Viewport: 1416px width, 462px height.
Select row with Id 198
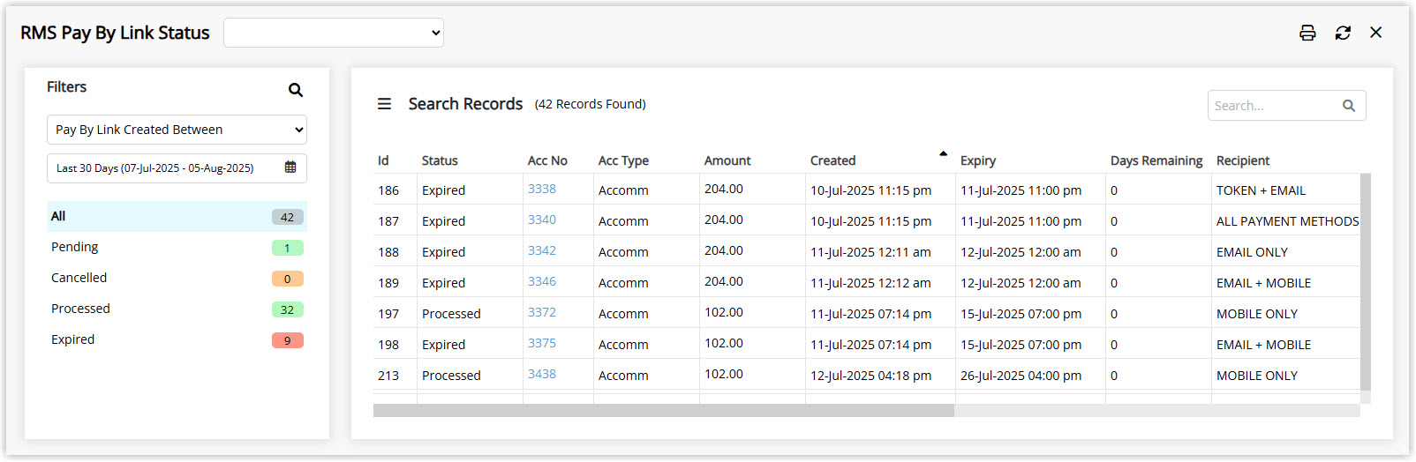pyautogui.click(x=867, y=344)
